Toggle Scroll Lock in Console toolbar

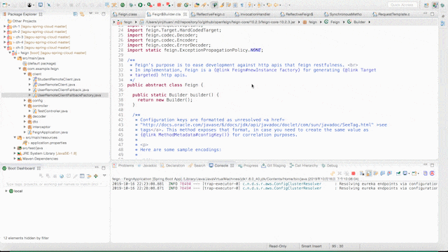pyautogui.click(x=369, y=174)
